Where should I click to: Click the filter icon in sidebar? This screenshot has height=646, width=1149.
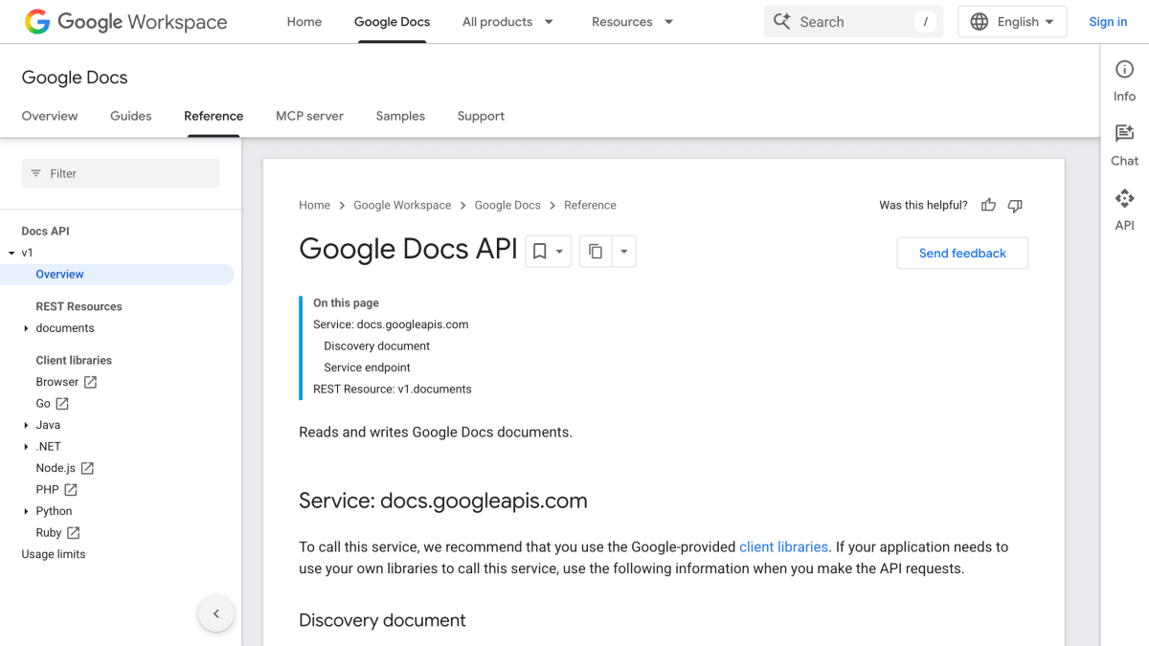click(x=36, y=173)
